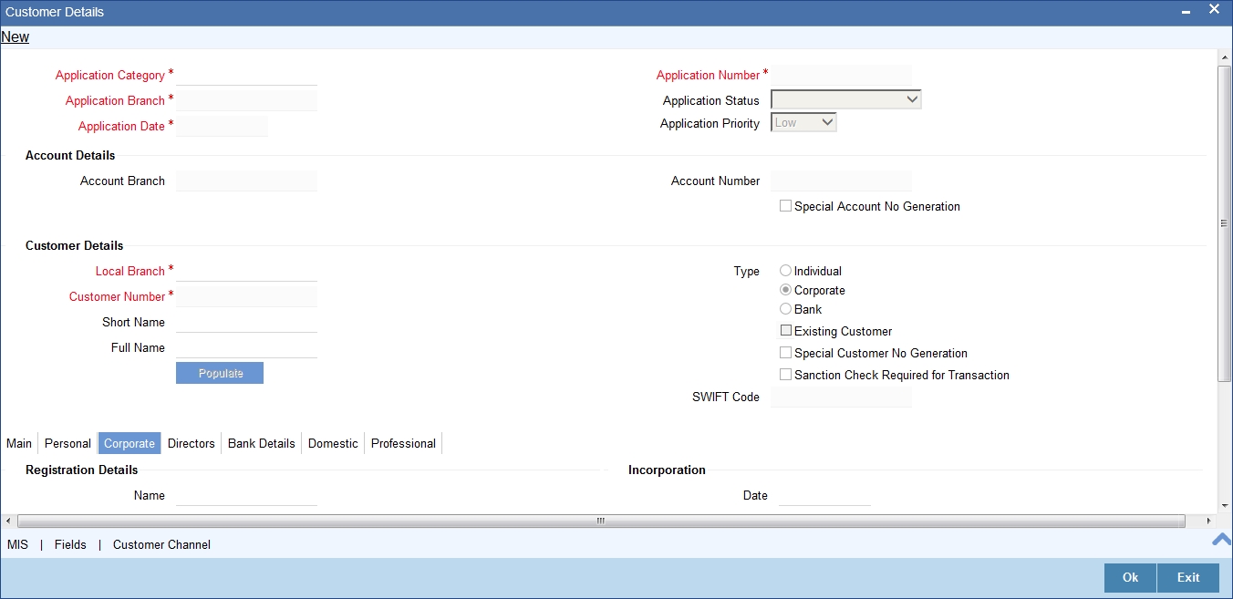Click the Registration Details Name field
1233x599 pixels.
[x=246, y=495]
